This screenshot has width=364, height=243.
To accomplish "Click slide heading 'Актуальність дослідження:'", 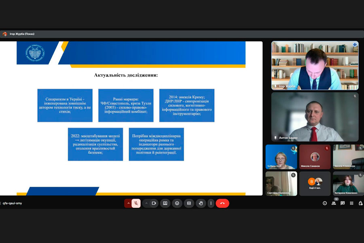I will [126, 75].
